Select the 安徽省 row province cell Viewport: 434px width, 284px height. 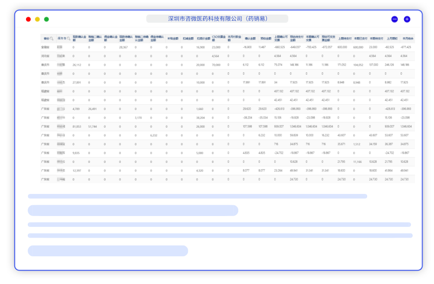point(45,47)
